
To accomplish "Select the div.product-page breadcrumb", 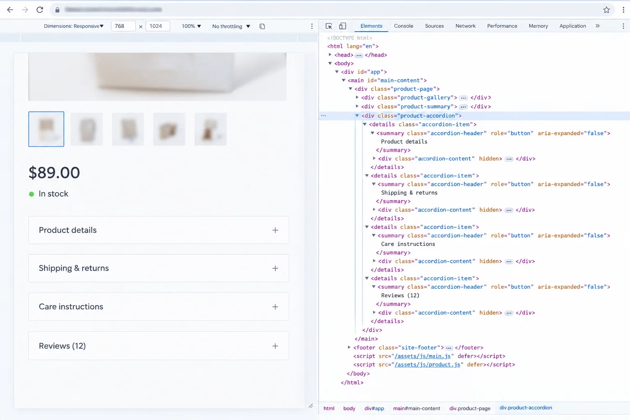I will 470,409.
